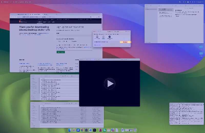Select the first disk icon in dialog
This screenshot has width=205, height=133.
pyautogui.click(x=97, y=37)
